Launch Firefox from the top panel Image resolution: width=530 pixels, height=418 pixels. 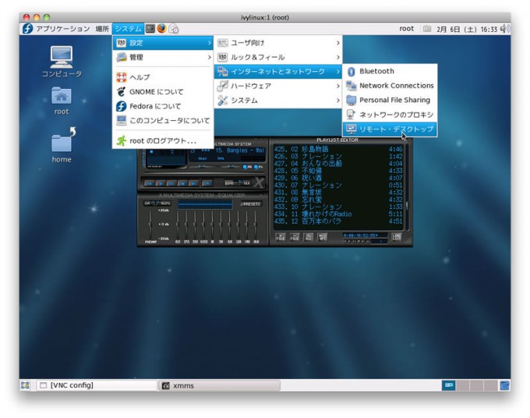(161, 28)
